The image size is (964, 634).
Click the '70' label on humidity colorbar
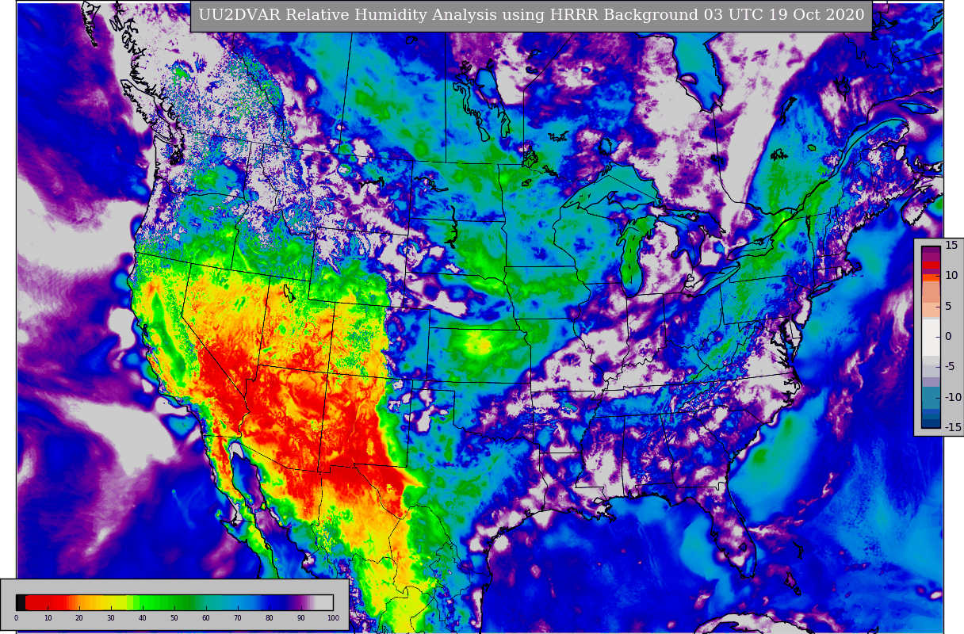(238, 618)
